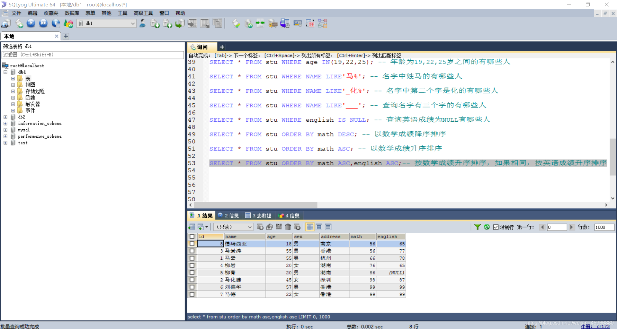The image size is (617, 329).
Task: Open the 文件 File menu
Action: (x=16, y=13)
